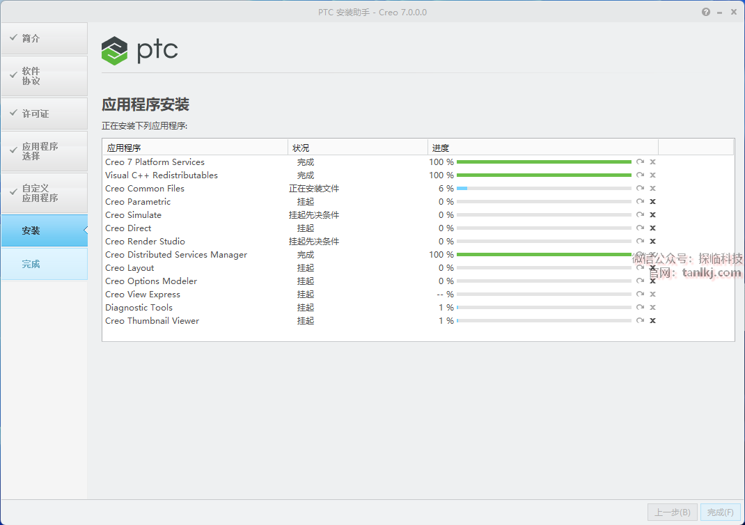Viewport: 745px width, 525px height.
Task: Retry the Creo Simulate installation
Action: point(640,215)
